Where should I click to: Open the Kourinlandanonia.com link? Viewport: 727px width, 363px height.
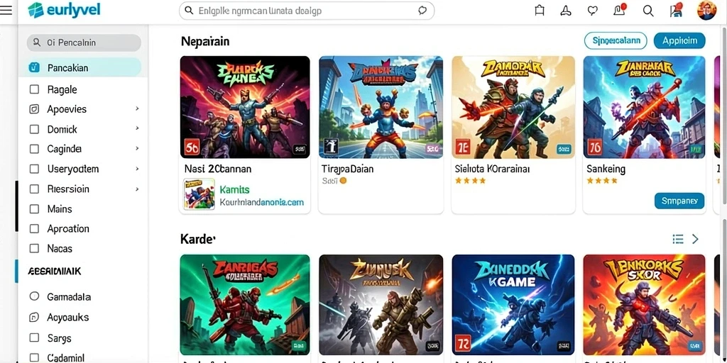click(x=261, y=202)
